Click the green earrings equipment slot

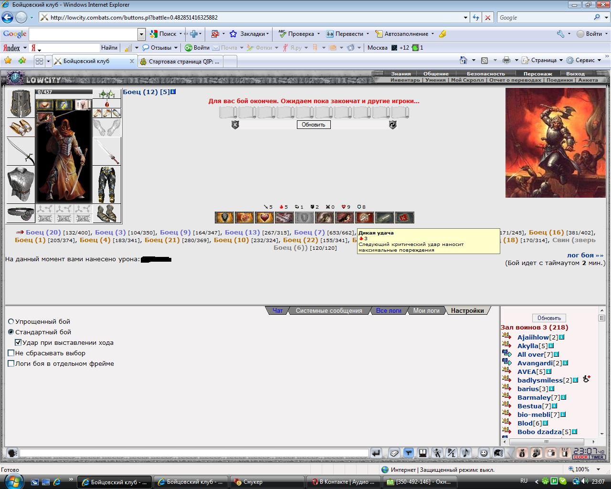tap(106, 94)
